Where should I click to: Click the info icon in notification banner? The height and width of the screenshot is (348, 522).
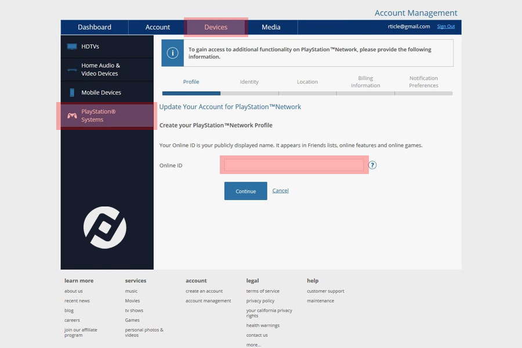pos(172,53)
